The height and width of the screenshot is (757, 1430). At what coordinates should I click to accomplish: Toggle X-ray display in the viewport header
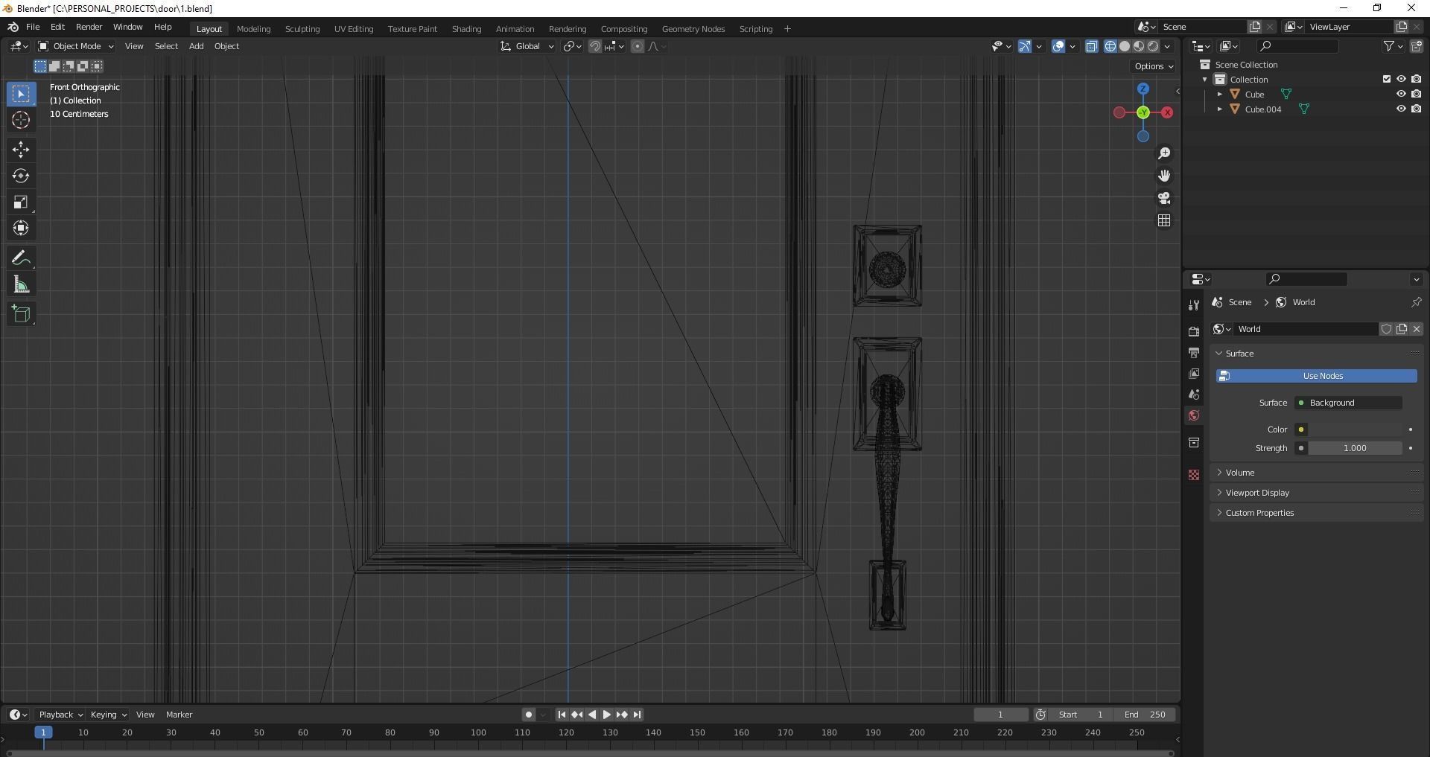pos(1092,46)
